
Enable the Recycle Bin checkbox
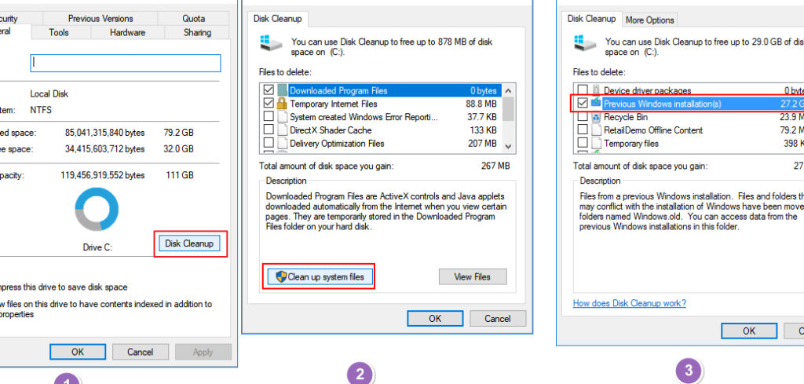[x=582, y=117]
